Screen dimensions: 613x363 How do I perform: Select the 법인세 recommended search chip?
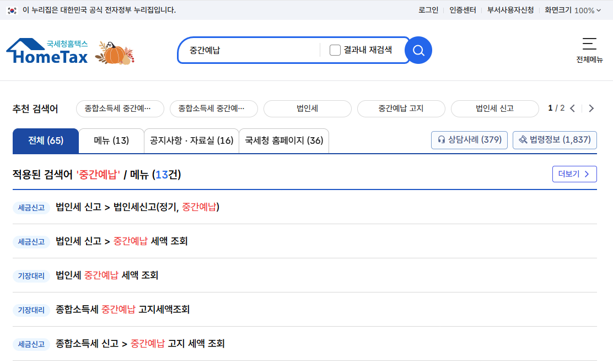307,109
